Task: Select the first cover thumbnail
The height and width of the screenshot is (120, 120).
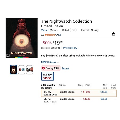Action: 14,70
